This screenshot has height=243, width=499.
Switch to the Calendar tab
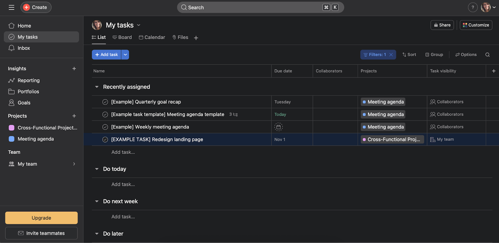152,37
